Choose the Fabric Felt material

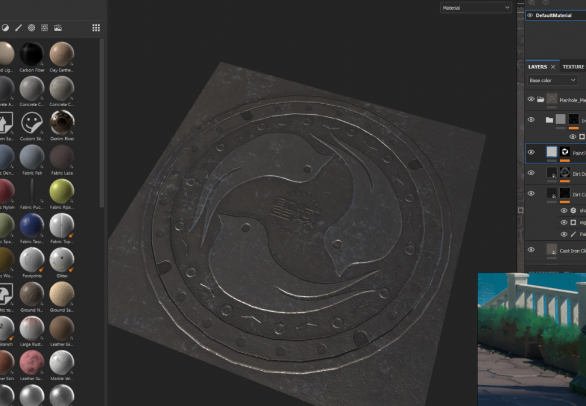(32, 157)
